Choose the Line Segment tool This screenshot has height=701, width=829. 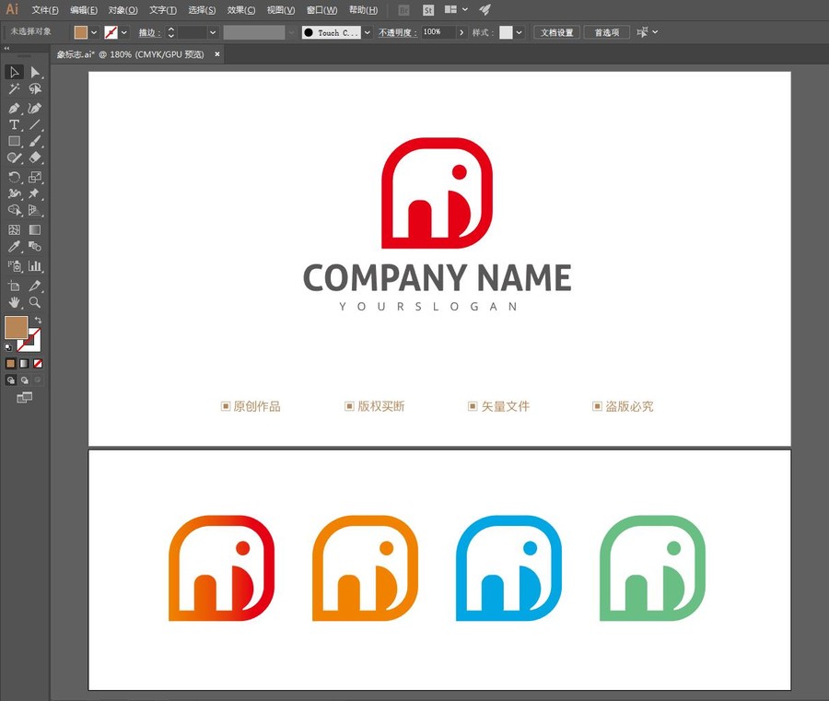tap(35, 124)
